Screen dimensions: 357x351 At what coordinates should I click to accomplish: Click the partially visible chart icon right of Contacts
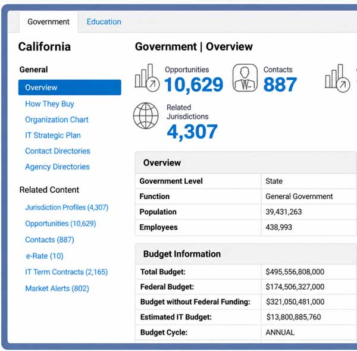point(337,78)
